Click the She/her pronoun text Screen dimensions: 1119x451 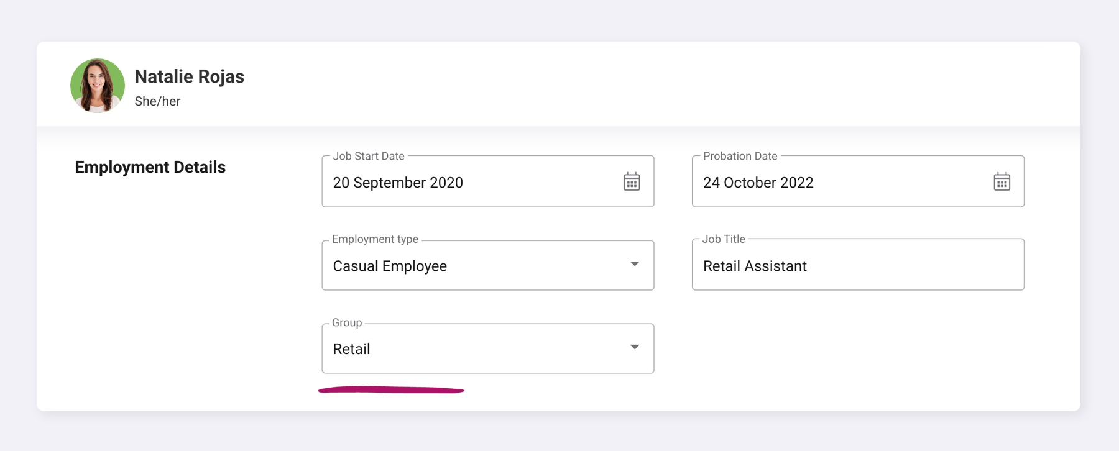(x=157, y=101)
